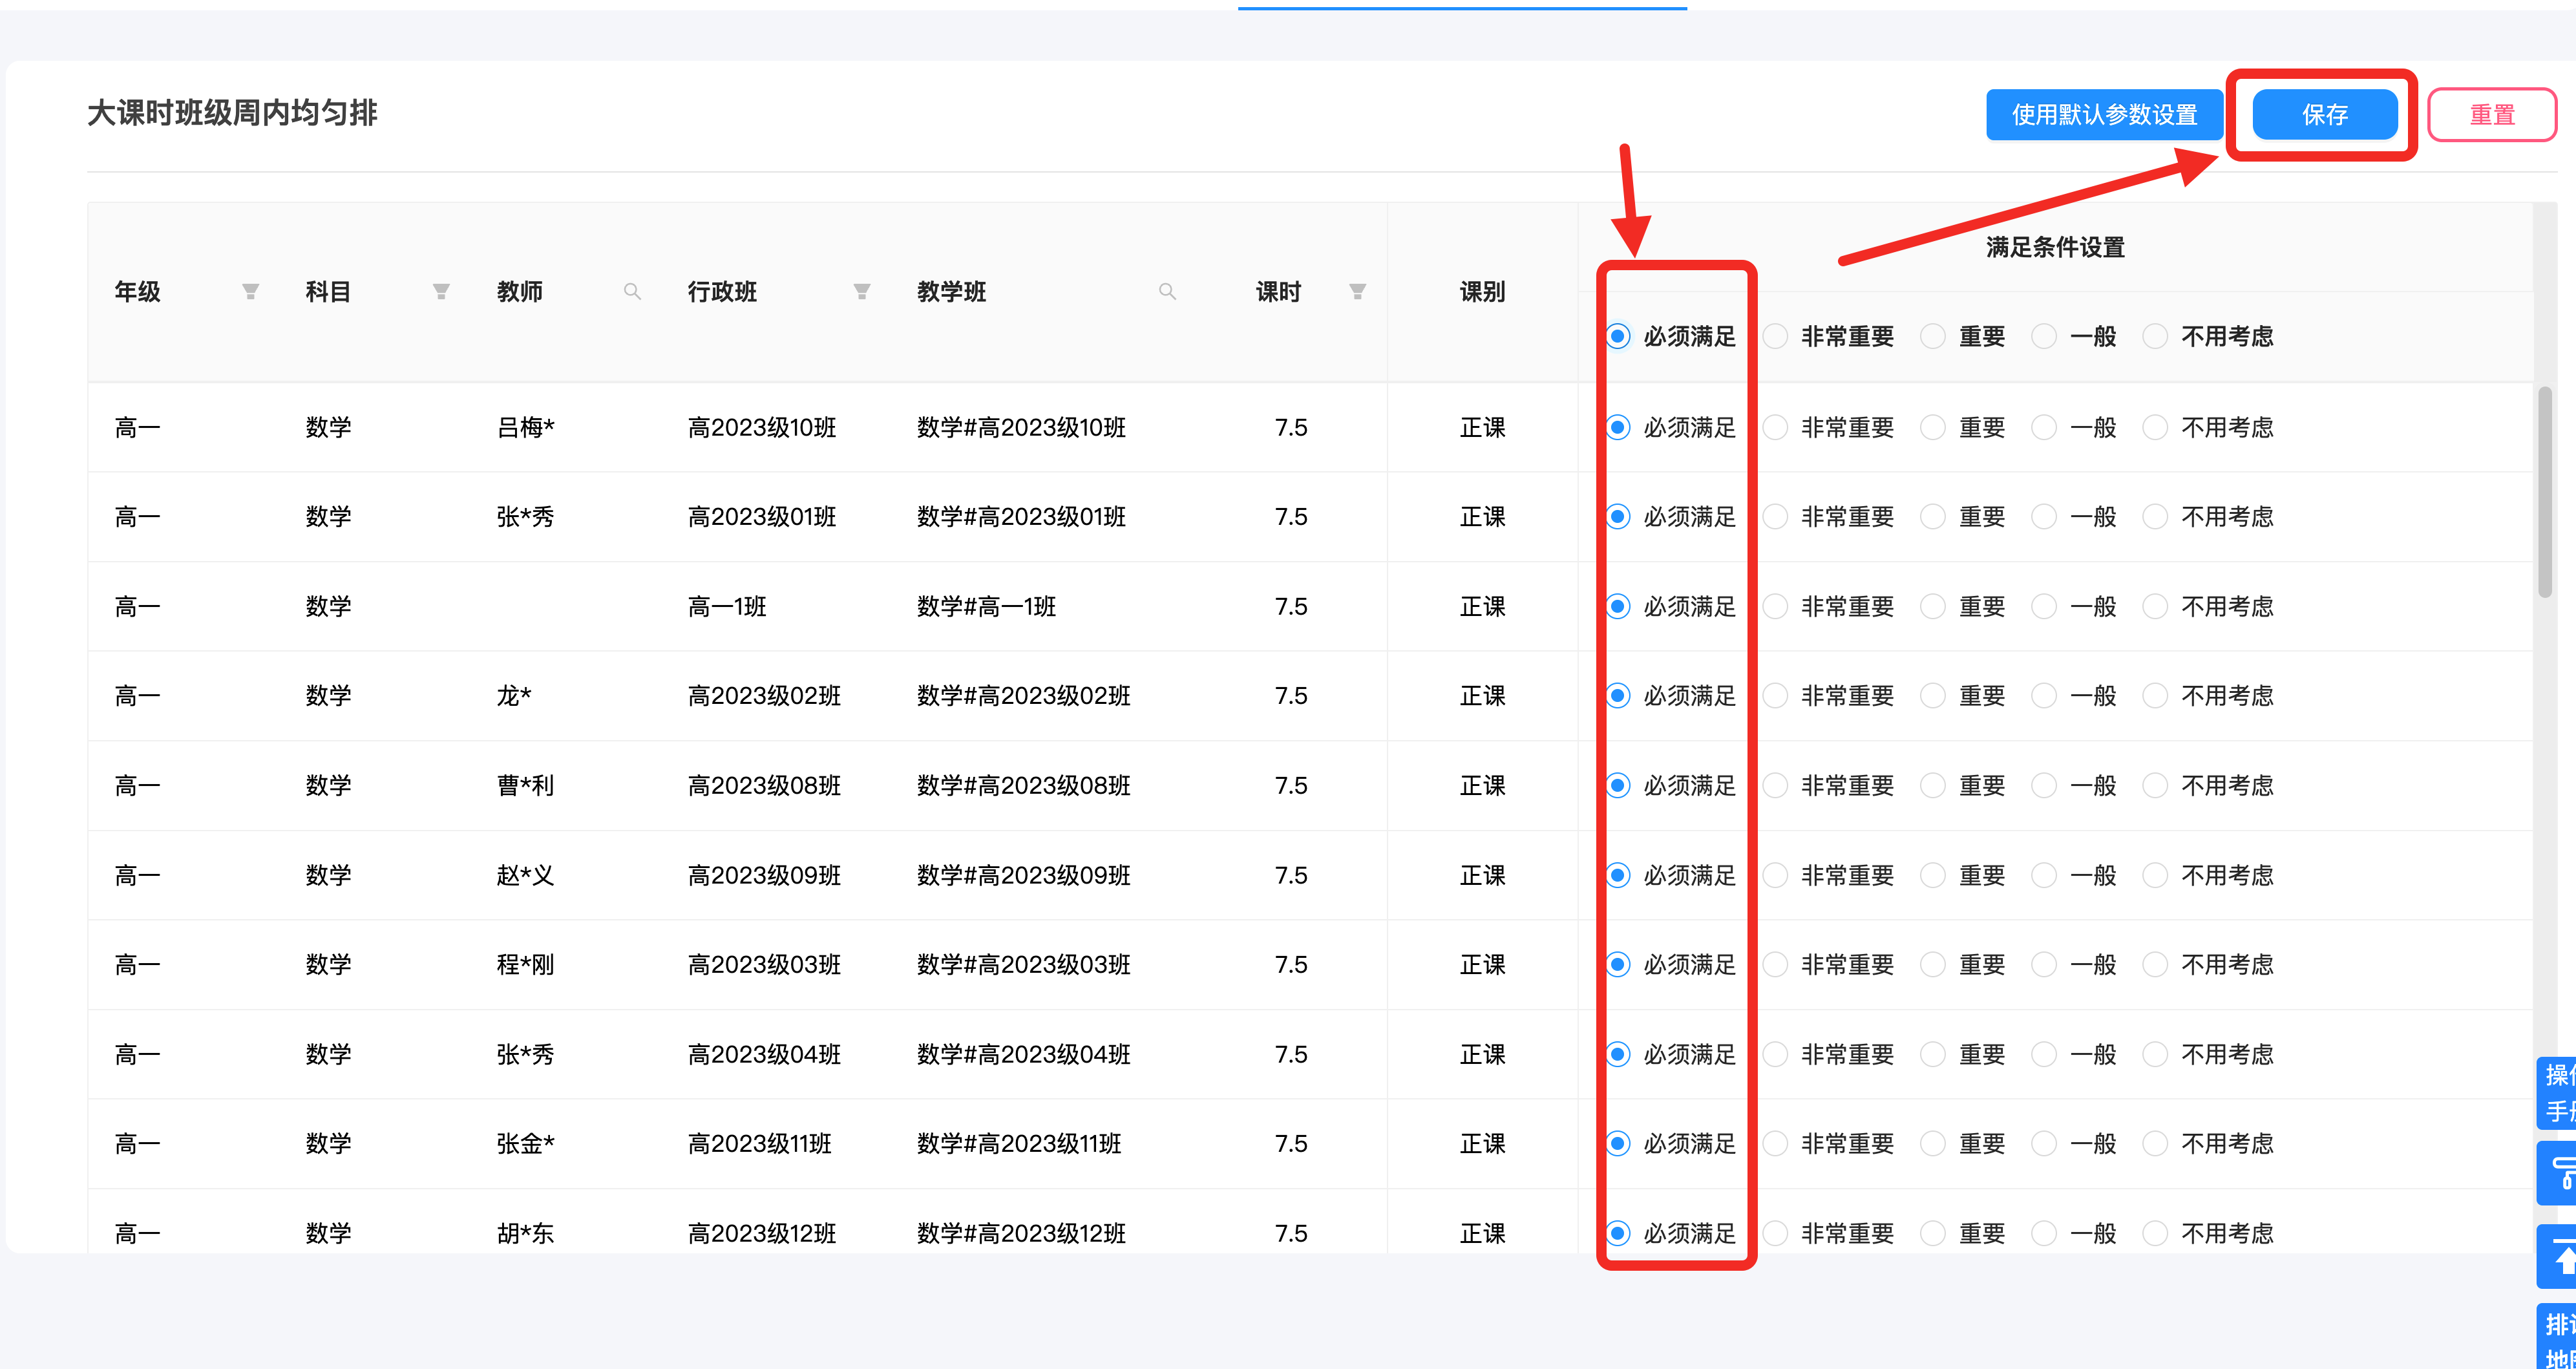Set 高2023级01班 row to 一般
Screen dimensions: 2576x1369
[2044, 516]
